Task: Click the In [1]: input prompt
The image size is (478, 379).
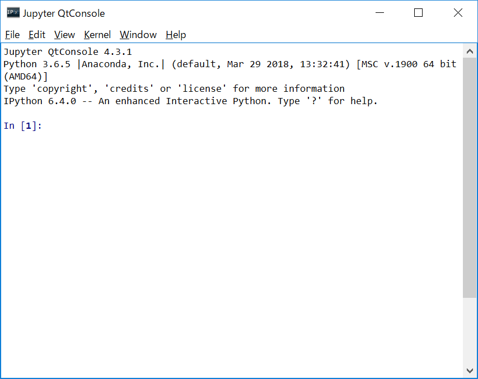Action: 23,125
